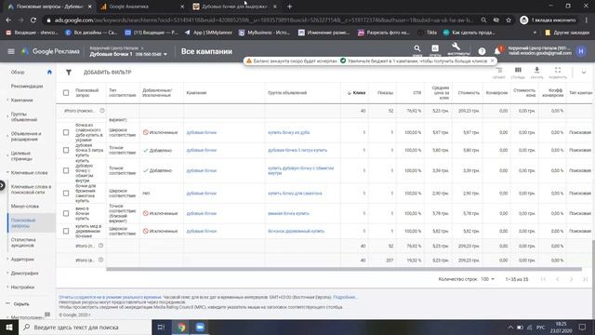This screenshot has height=335, width=595.
Task: Dismiss the balance warning notification banner
Action: tap(492, 60)
